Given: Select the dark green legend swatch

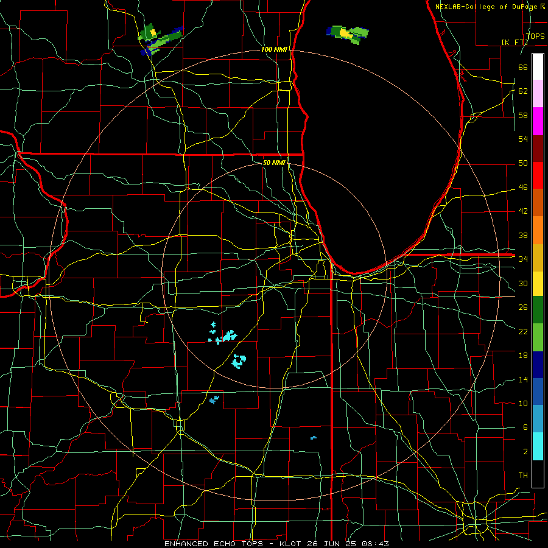Looking at the screenshot, I should (x=538, y=310).
